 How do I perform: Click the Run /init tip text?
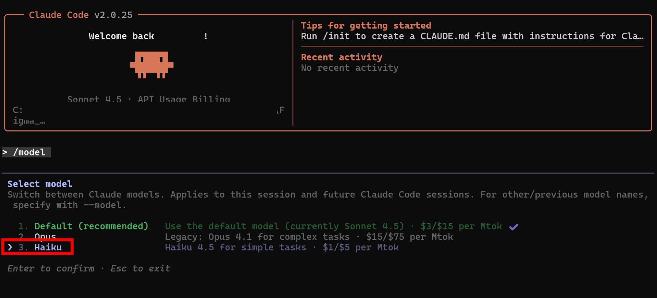472,36
